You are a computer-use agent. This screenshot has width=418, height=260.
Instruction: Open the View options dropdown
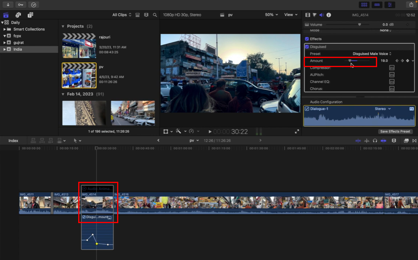pos(291,15)
